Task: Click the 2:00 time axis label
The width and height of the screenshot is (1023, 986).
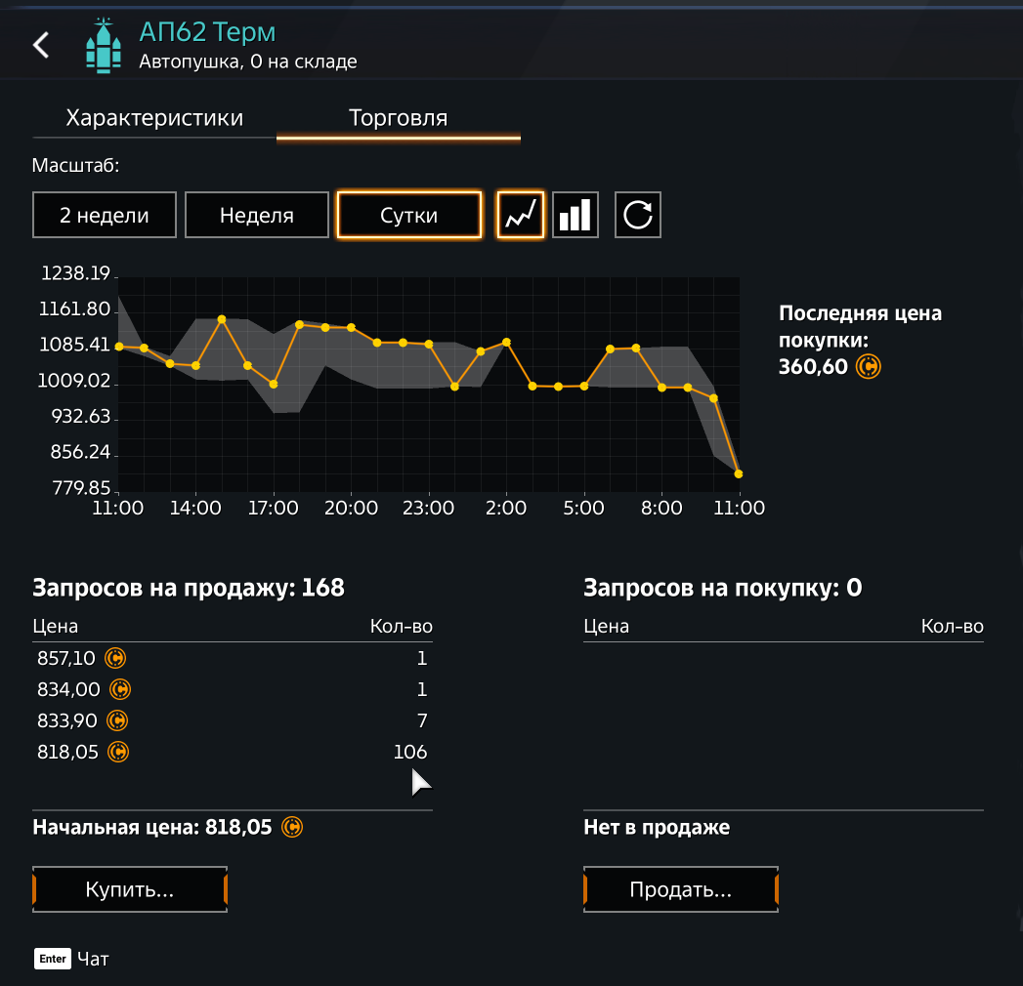Action: point(505,509)
